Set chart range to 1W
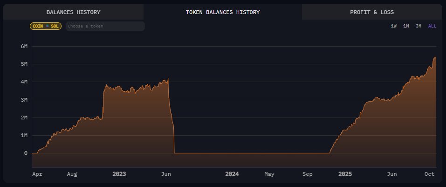446x187 pixels. (x=394, y=26)
